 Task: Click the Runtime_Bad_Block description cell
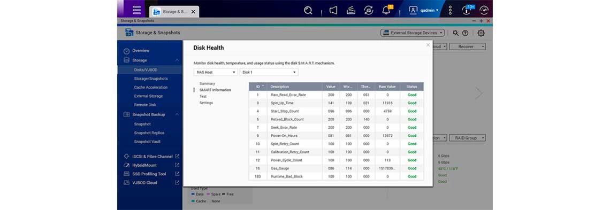click(295, 176)
